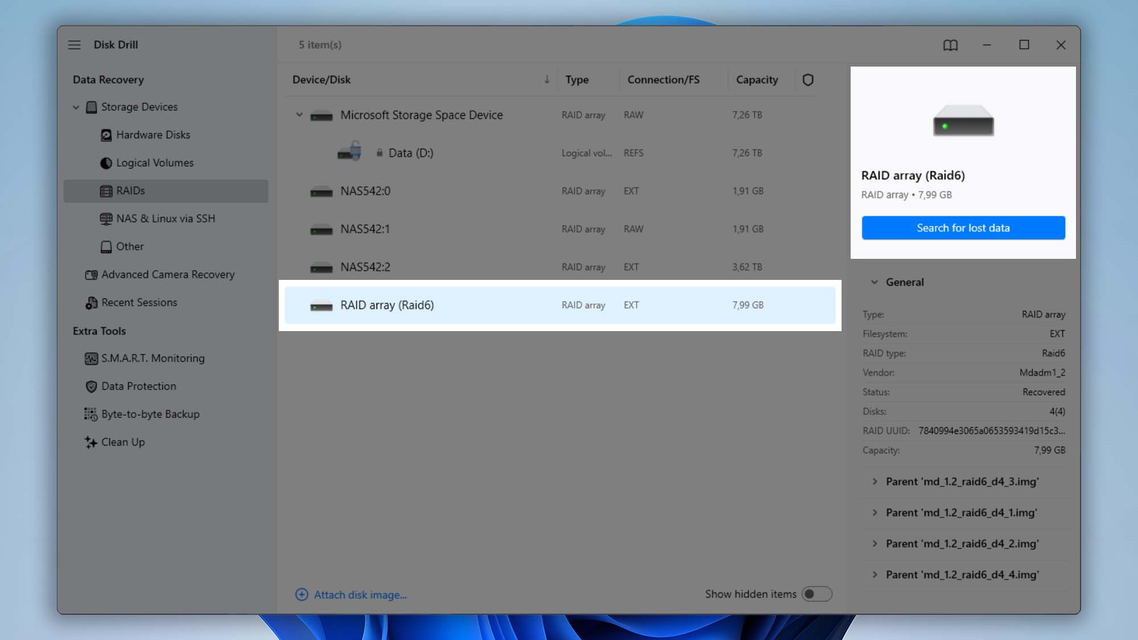Click the large RAID drive thumbnail
Screen dimensions: 1138x640
963,120
